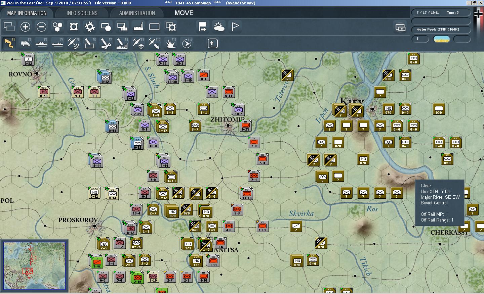Select the F1 move mode
The width and height of the screenshot is (484, 294).
click(x=9, y=43)
